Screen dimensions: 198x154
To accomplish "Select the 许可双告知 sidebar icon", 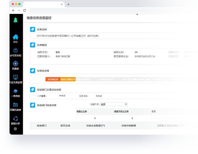I will [x=15, y=51].
